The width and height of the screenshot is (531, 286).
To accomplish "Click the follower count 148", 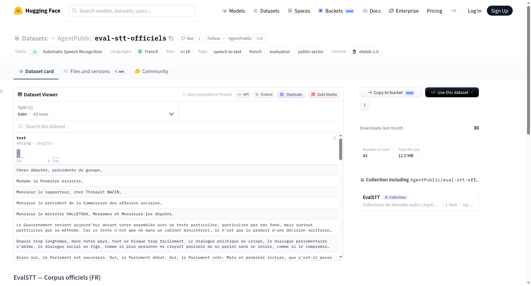I will click(260, 38).
